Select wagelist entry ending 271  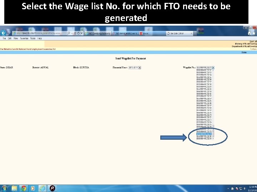204,115
